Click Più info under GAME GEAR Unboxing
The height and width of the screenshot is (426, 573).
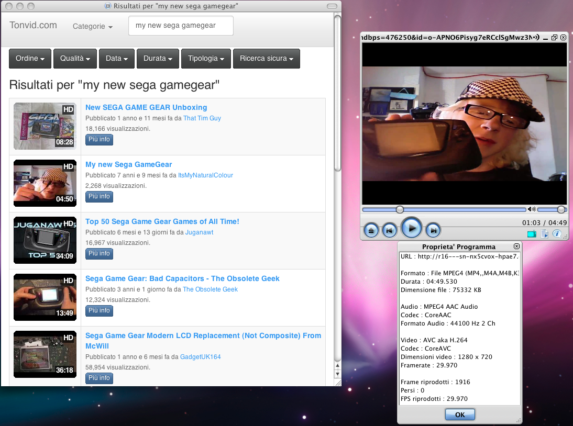pos(99,139)
